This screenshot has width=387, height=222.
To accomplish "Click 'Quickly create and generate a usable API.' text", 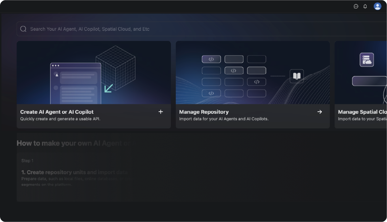I will pos(60,119).
